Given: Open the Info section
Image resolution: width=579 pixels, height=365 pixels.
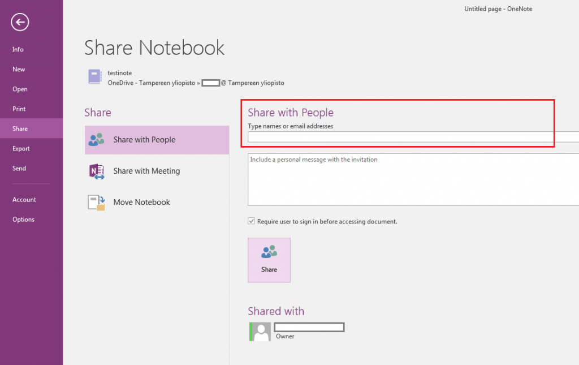Looking at the screenshot, I should (18, 49).
